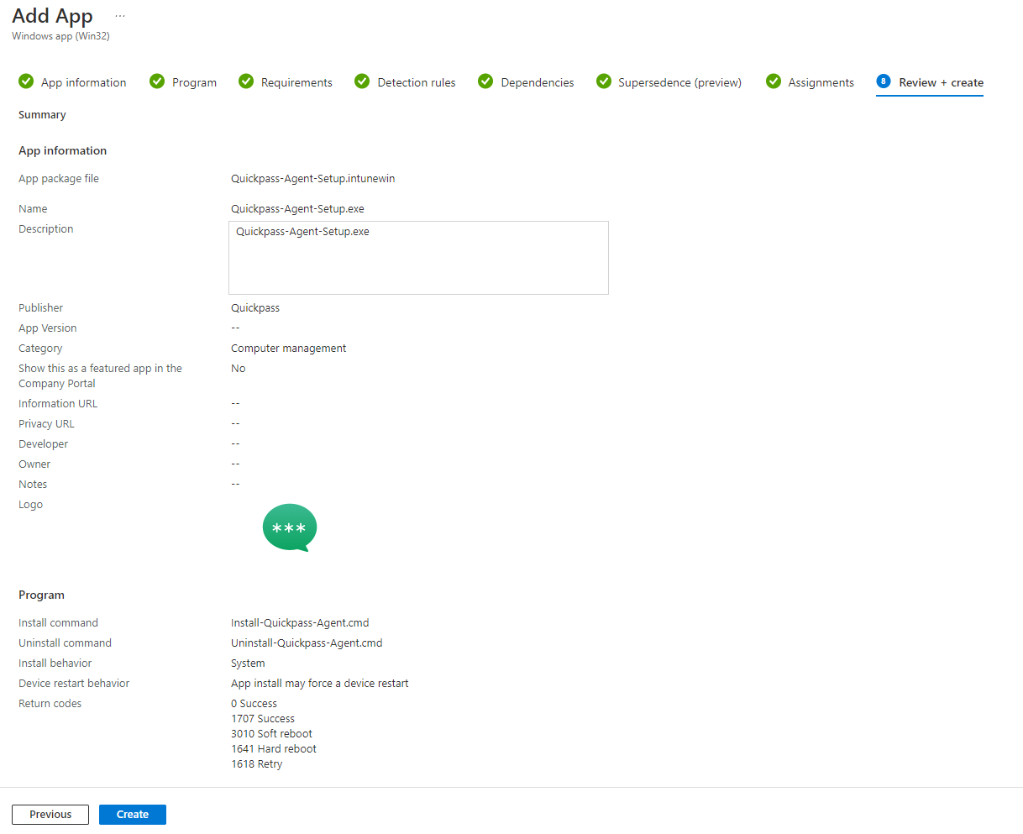Click the Summary heading
The height and width of the screenshot is (834, 1023).
pyautogui.click(x=42, y=115)
